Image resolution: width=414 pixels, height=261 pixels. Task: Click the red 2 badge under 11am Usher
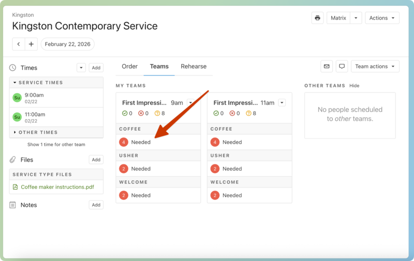point(215,169)
